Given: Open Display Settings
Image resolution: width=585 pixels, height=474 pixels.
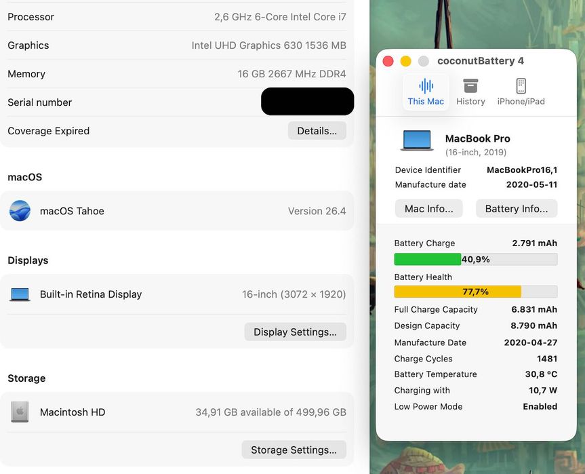Looking at the screenshot, I should (x=295, y=332).
